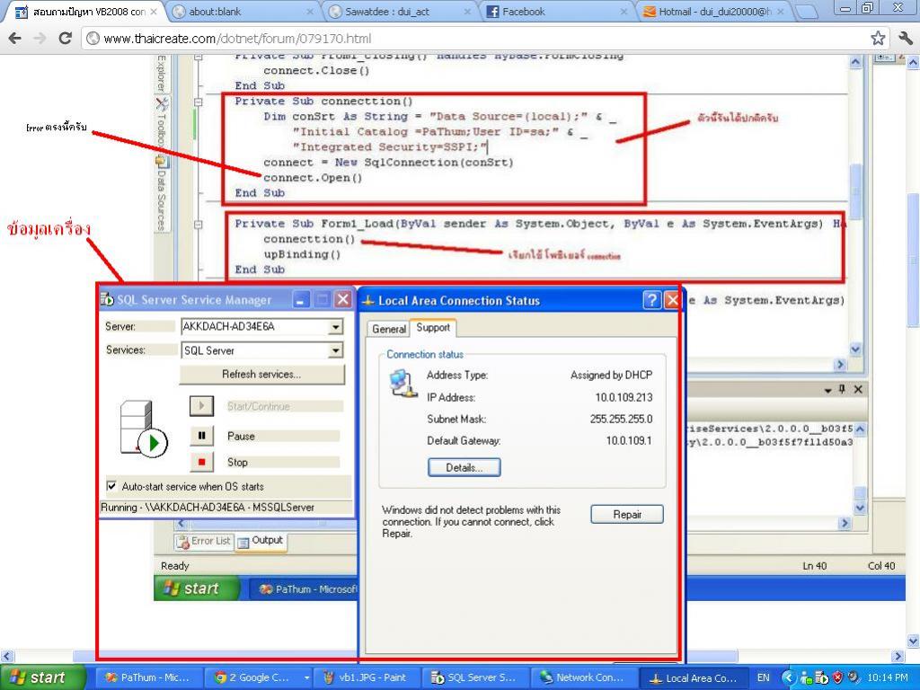Click the 'Repair' button
The width and height of the screenshot is (920, 690).
[x=626, y=514]
